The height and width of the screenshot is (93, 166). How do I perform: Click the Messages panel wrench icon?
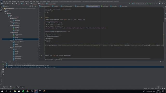point(3,75)
